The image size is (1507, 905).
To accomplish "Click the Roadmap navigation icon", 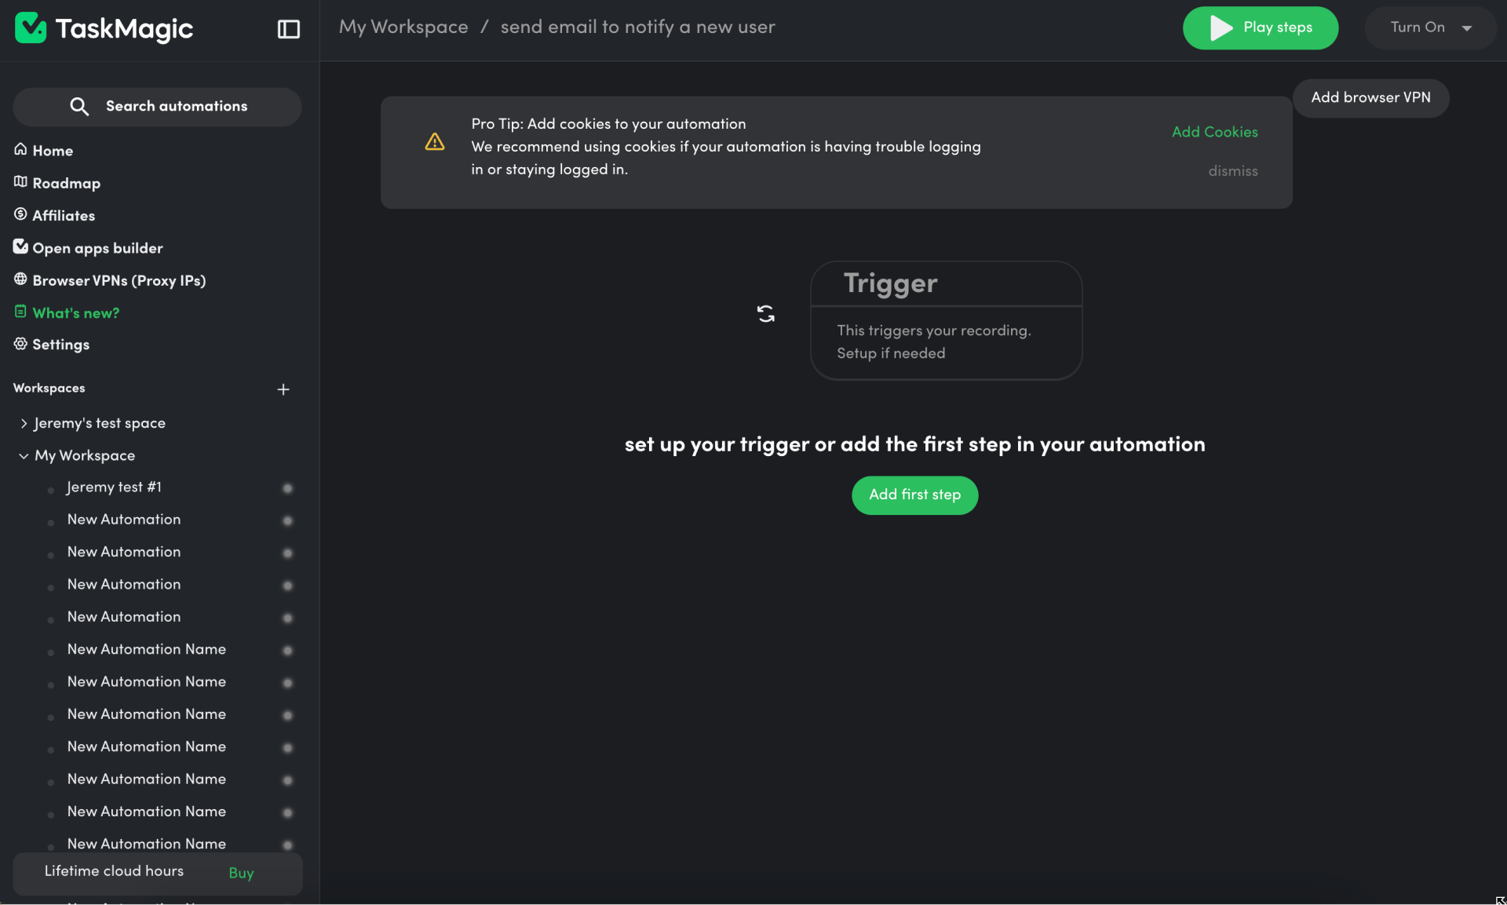I will (20, 182).
